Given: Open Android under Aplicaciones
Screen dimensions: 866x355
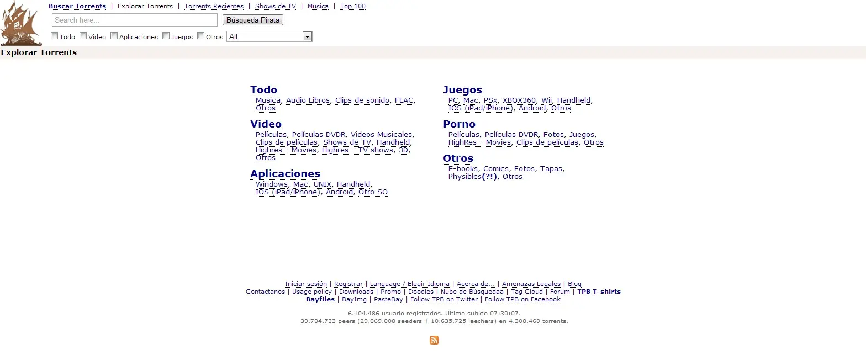Looking at the screenshot, I should click(339, 192).
